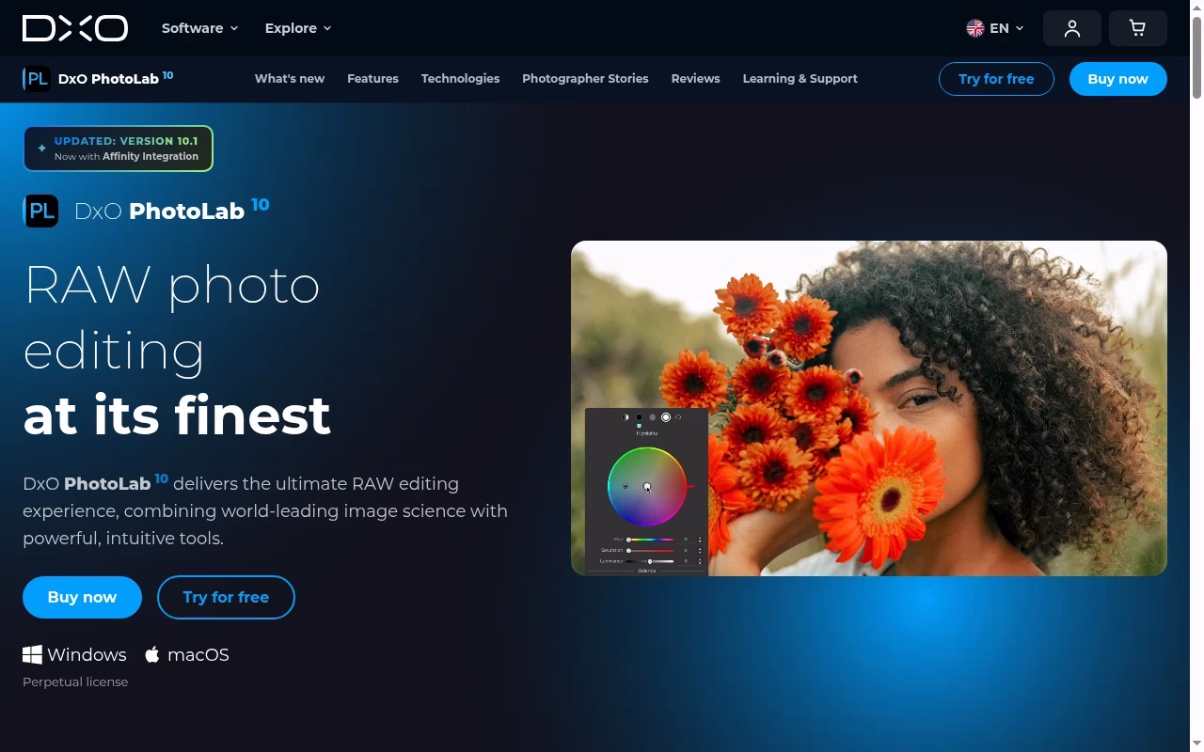Open the user account icon
The width and height of the screenshot is (1204, 752).
(x=1072, y=28)
